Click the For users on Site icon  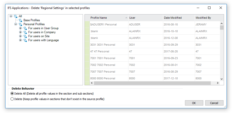coord(25,36)
